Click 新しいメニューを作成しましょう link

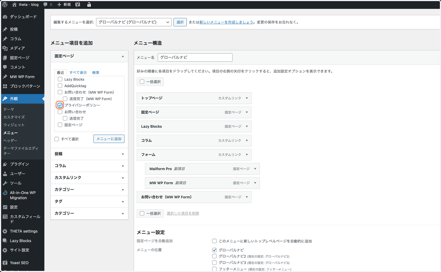click(226, 22)
